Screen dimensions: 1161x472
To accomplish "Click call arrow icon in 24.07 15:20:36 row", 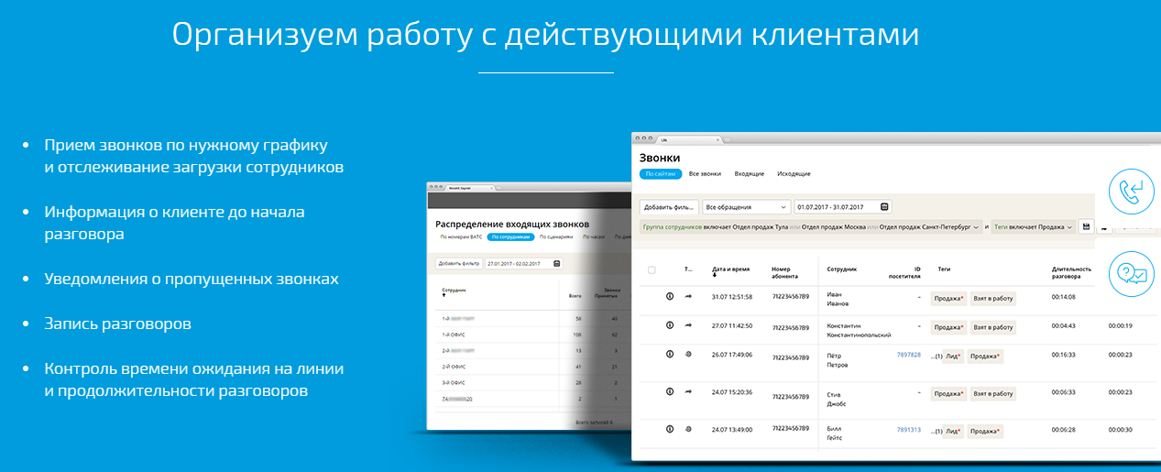I will pyautogui.click(x=688, y=391).
